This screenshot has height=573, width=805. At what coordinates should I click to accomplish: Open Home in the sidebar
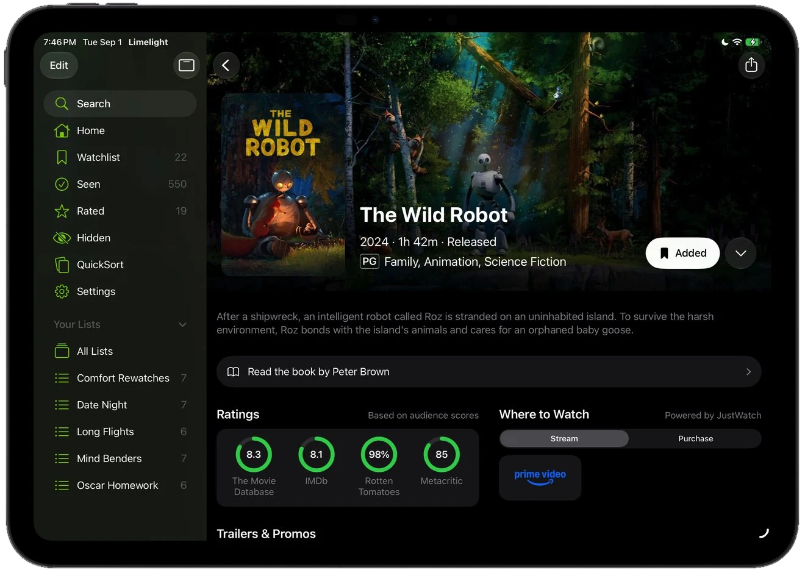point(120,130)
